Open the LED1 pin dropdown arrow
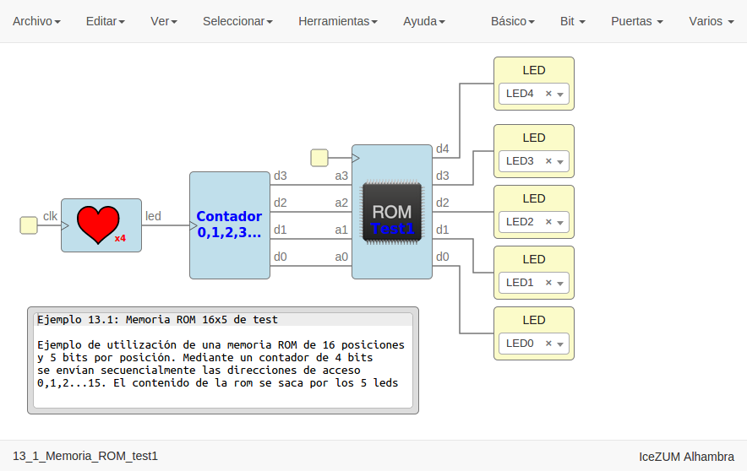Viewport: 747px width, 471px height. point(559,284)
